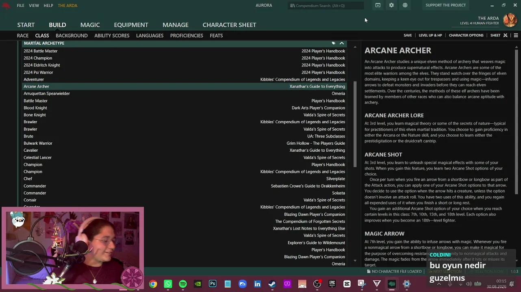Click the crossed-swords icon next to SHEET
Screen dimensions: 521x292
tap(505, 35)
